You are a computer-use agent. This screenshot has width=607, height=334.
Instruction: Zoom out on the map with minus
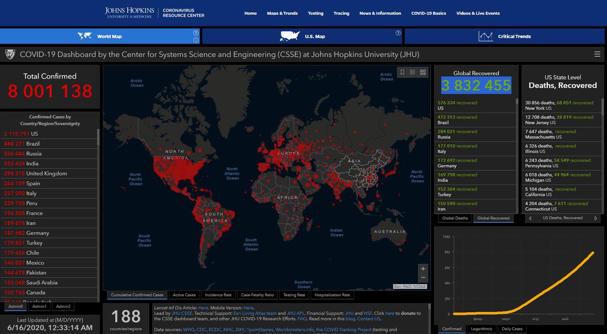[x=423, y=278]
